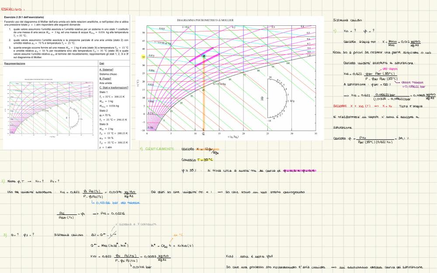Click the 'Stato 1' label

(103, 92)
